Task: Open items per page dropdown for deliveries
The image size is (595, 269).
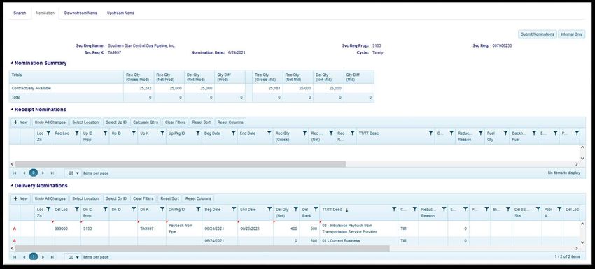Action: tap(73, 257)
